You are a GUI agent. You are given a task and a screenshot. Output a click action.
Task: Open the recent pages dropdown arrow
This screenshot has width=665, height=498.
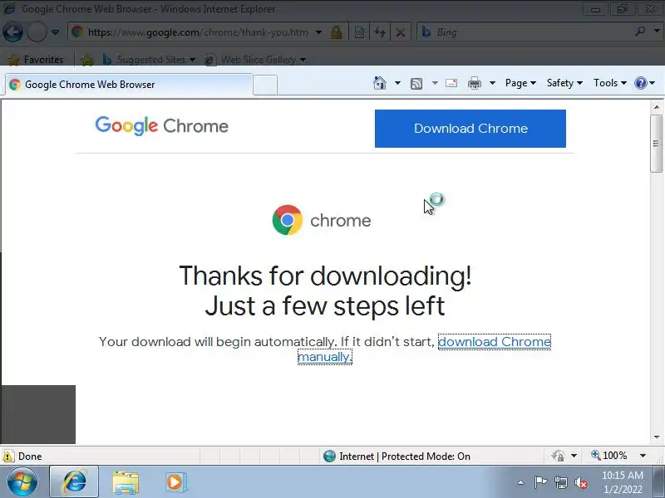(55, 32)
